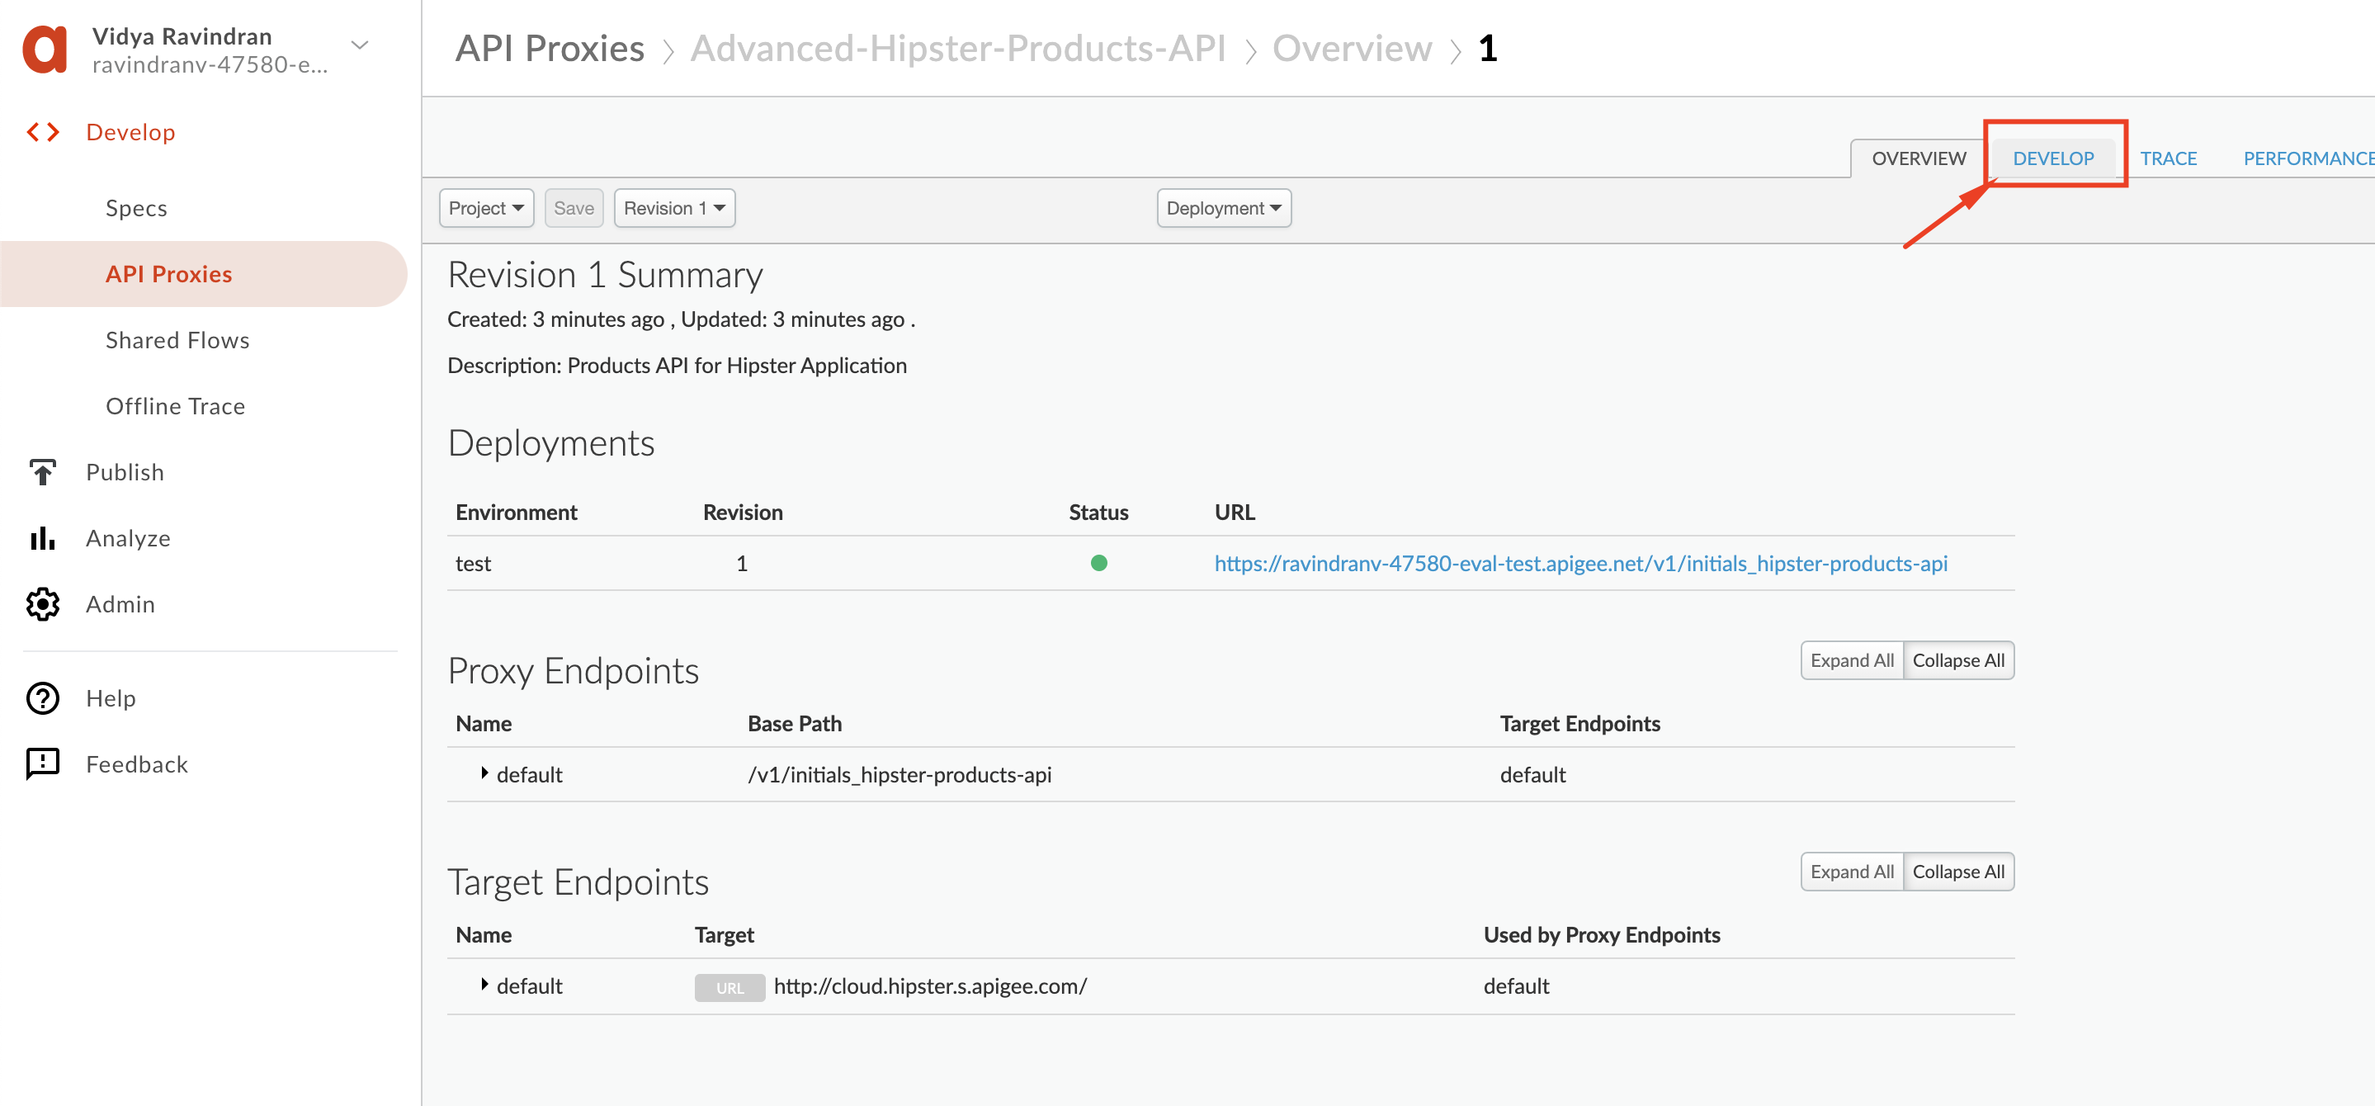Click the Analyze bar chart icon
Viewport: 2375px width, 1106px height.
(42, 538)
